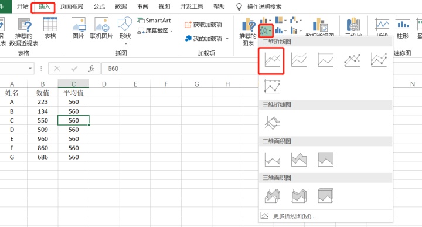Screen dimensions: 422x227
Task: Open the statistic chart dropdown
Action: coord(281,31)
